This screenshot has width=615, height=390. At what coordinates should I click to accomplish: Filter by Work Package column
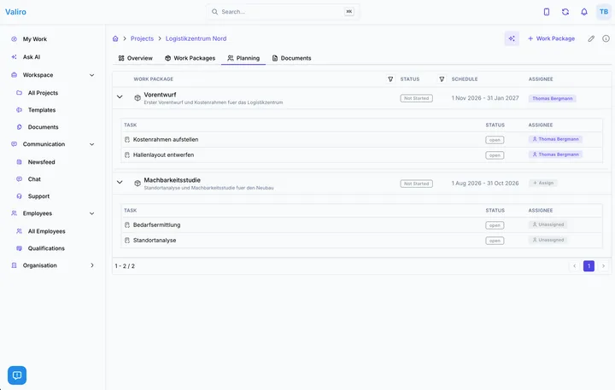coord(390,79)
